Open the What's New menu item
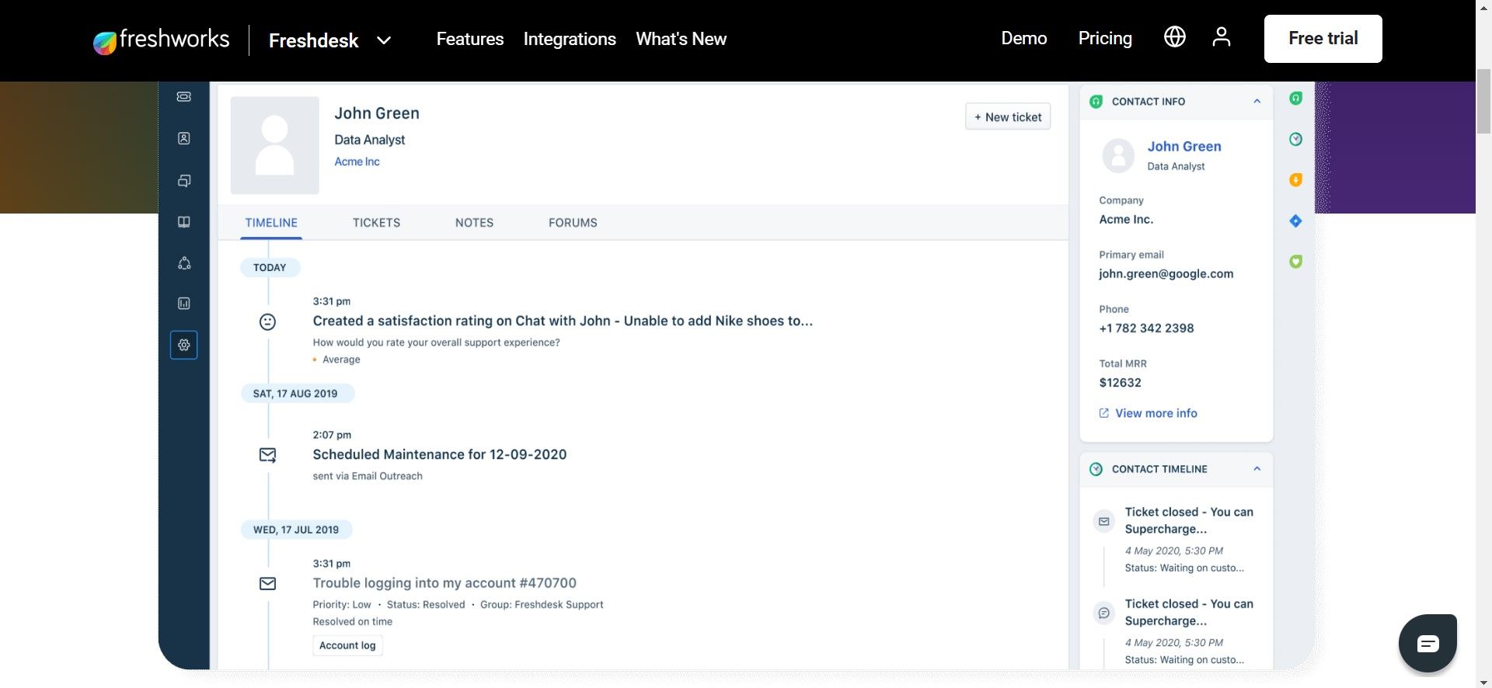1492x688 pixels. point(682,39)
